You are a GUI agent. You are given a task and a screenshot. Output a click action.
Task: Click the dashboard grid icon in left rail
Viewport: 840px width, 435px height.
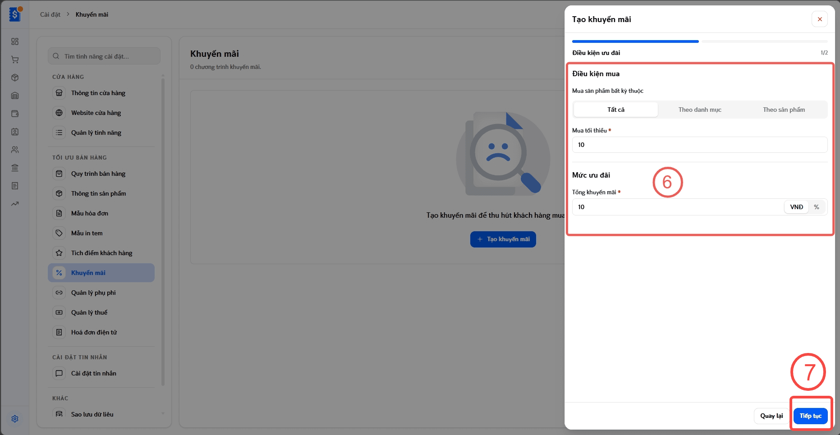15,41
